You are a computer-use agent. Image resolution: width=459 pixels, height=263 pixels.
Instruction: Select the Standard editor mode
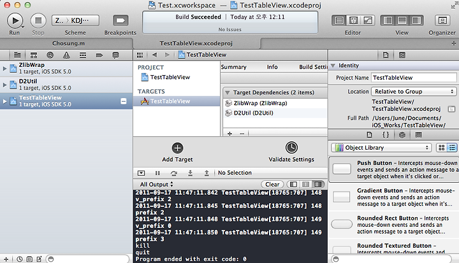(x=339, y=20)
